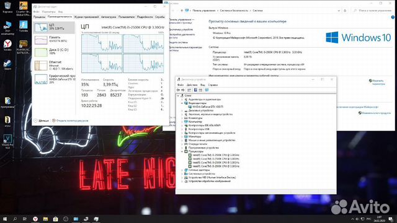The width and height of the screenshot is (397, 223).
Task: Open the Recycle Bin (Корзина) icon
Action: 7,7
